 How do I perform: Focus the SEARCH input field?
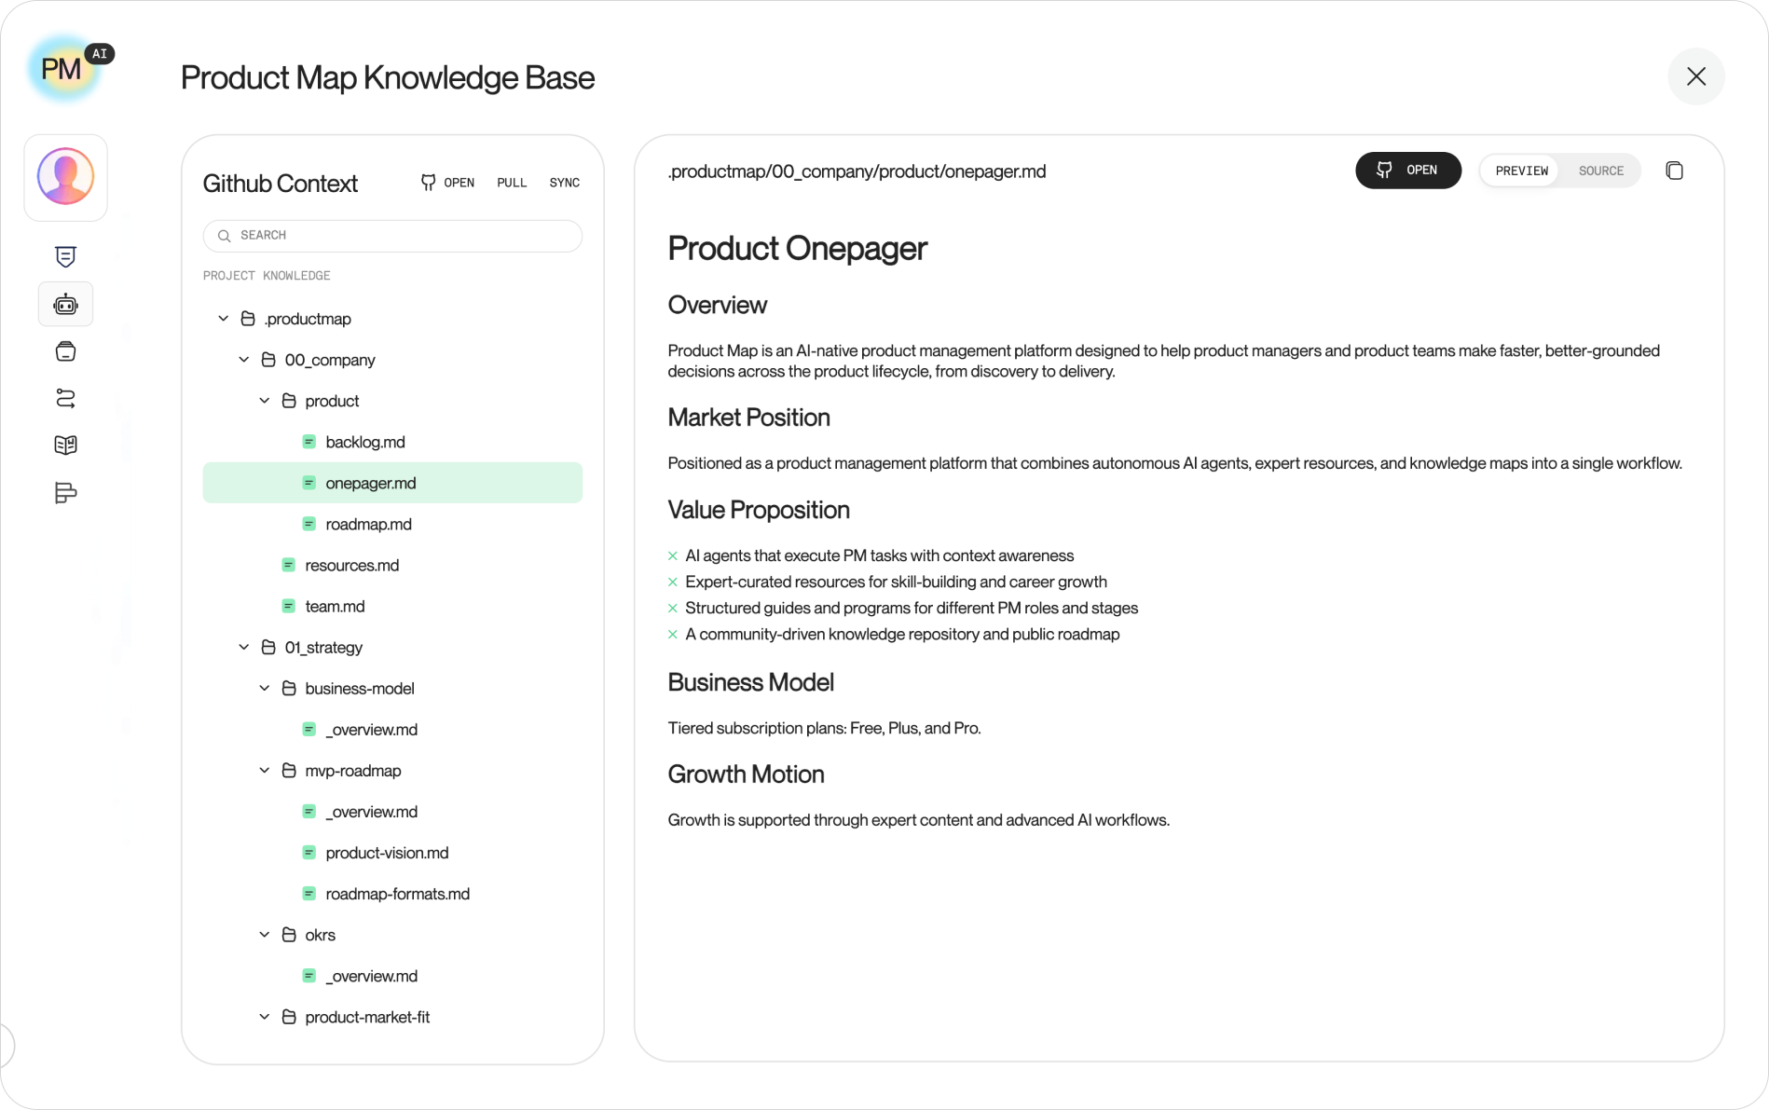pos(392,236)
